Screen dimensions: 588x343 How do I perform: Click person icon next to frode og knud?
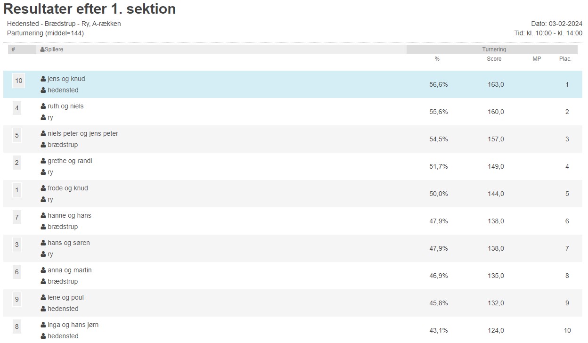tap(43, 188)
